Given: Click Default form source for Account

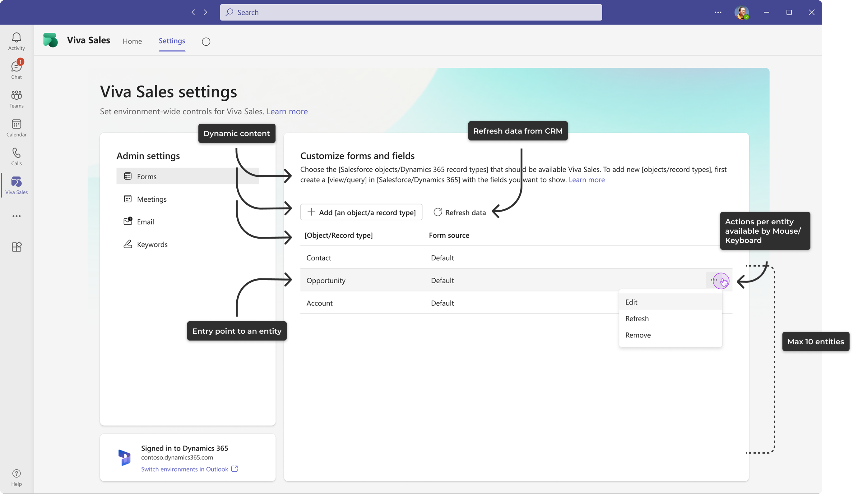Looking at the screenshot, I should coord(442,303).
